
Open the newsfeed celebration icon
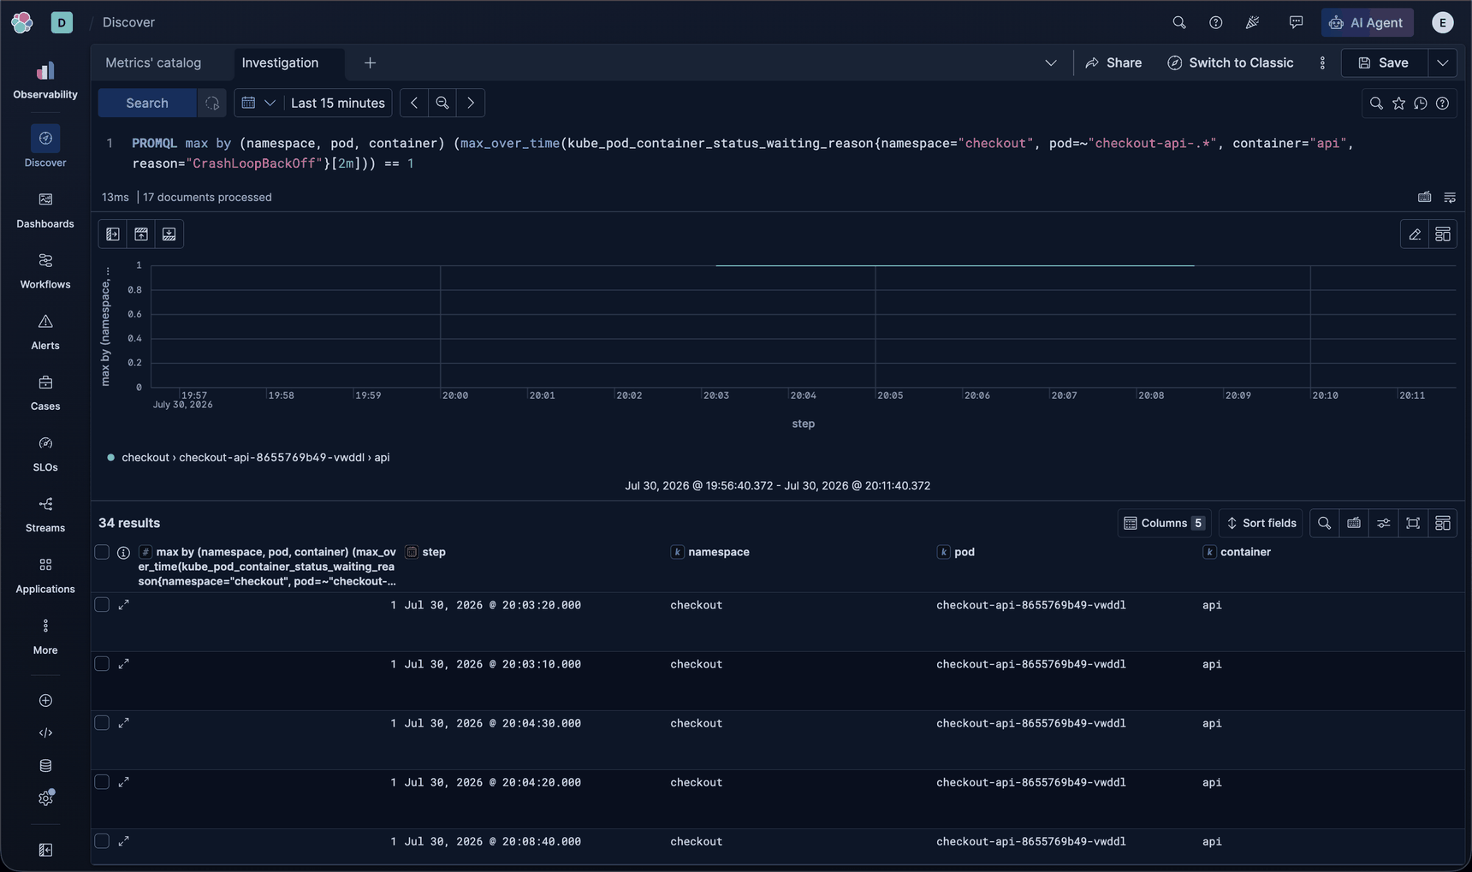(1253, 22)
